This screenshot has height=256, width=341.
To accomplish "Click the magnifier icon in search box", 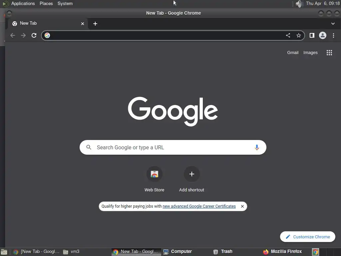I will coord(89,147).
